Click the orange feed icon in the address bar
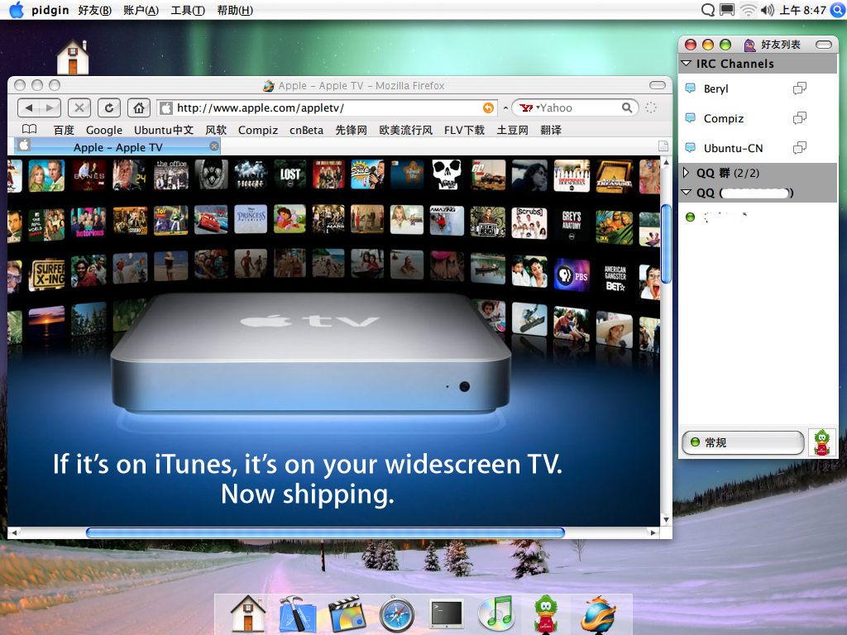The height and width of the screenshot is (635, 847). click(488, 108)
